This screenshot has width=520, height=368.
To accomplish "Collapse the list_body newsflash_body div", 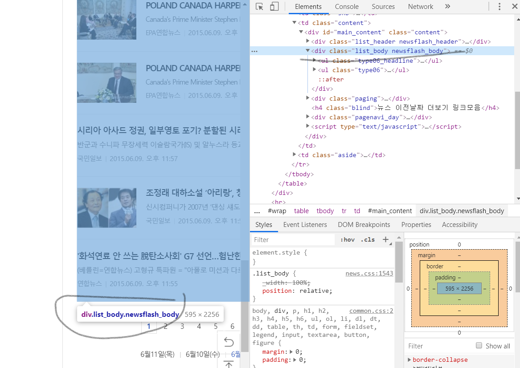I will tap(308, 51).
